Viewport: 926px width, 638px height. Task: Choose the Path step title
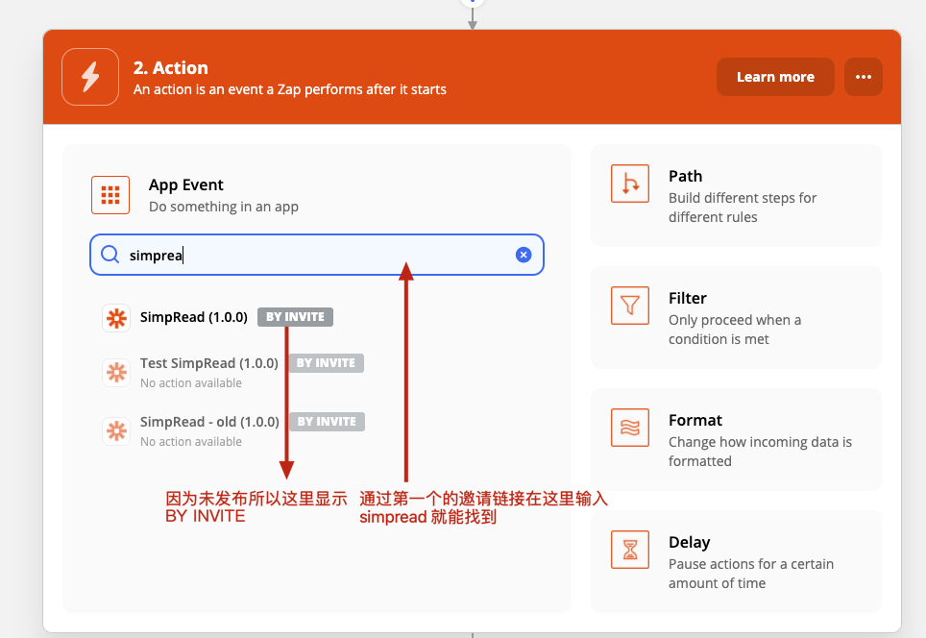point(685,176)
